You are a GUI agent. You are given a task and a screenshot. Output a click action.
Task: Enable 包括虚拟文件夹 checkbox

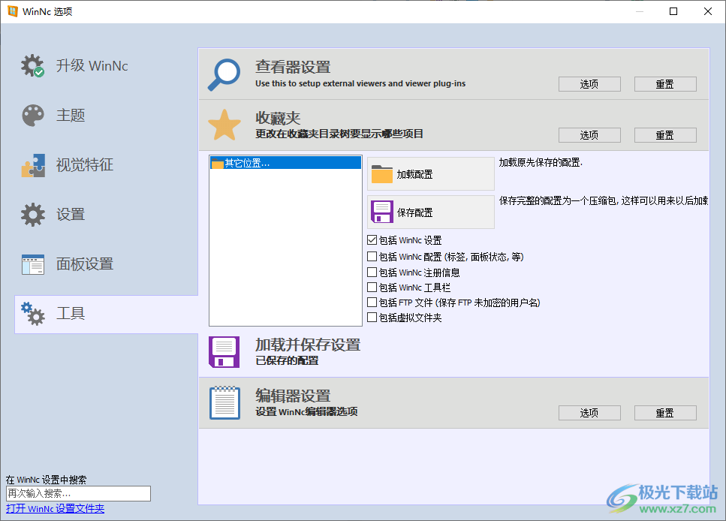coord(372,318)
